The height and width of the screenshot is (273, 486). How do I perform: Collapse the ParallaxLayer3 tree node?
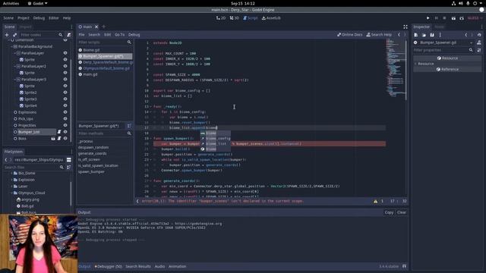point(15,80)
